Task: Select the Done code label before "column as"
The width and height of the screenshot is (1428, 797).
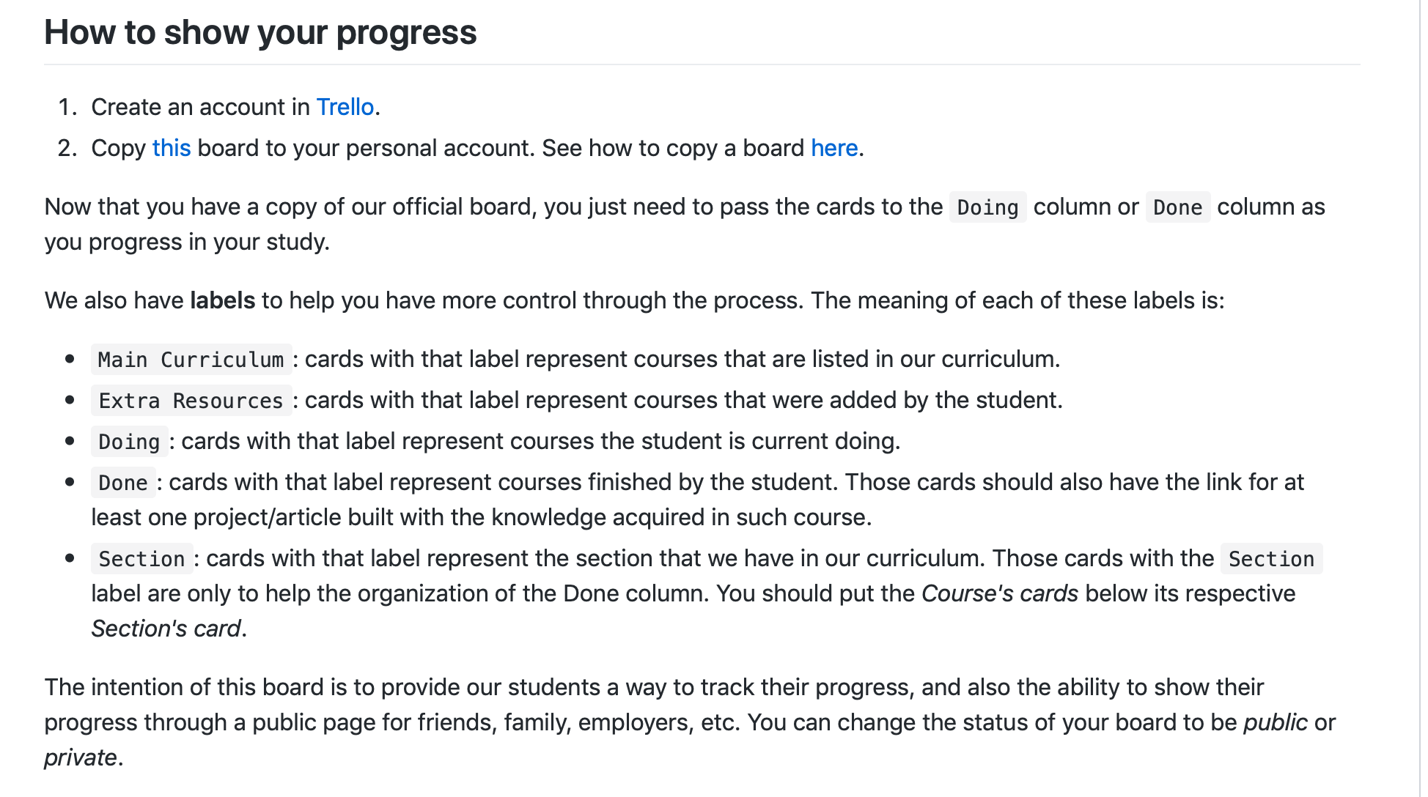Action: pos(1177,207)
